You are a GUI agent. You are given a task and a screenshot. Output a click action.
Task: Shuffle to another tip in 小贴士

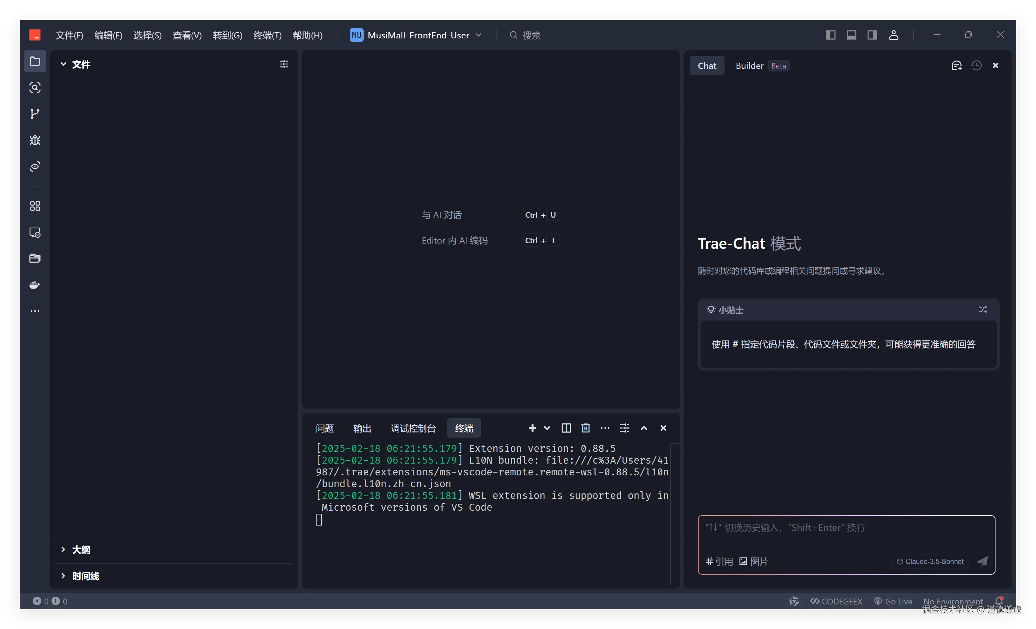pos(983,309)
